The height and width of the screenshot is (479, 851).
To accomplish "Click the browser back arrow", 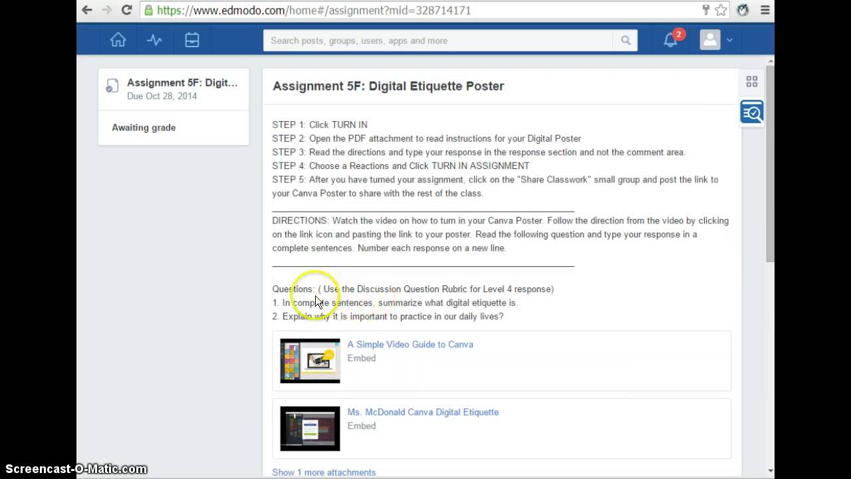I will click(x=87, y=10).
